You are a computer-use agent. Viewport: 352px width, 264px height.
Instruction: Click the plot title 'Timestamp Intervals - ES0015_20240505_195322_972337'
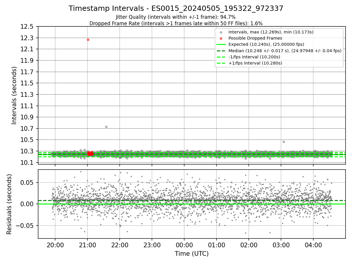pos(176,9)
